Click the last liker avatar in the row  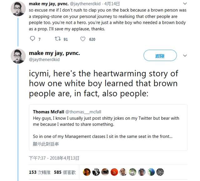(x=160, y=172)
